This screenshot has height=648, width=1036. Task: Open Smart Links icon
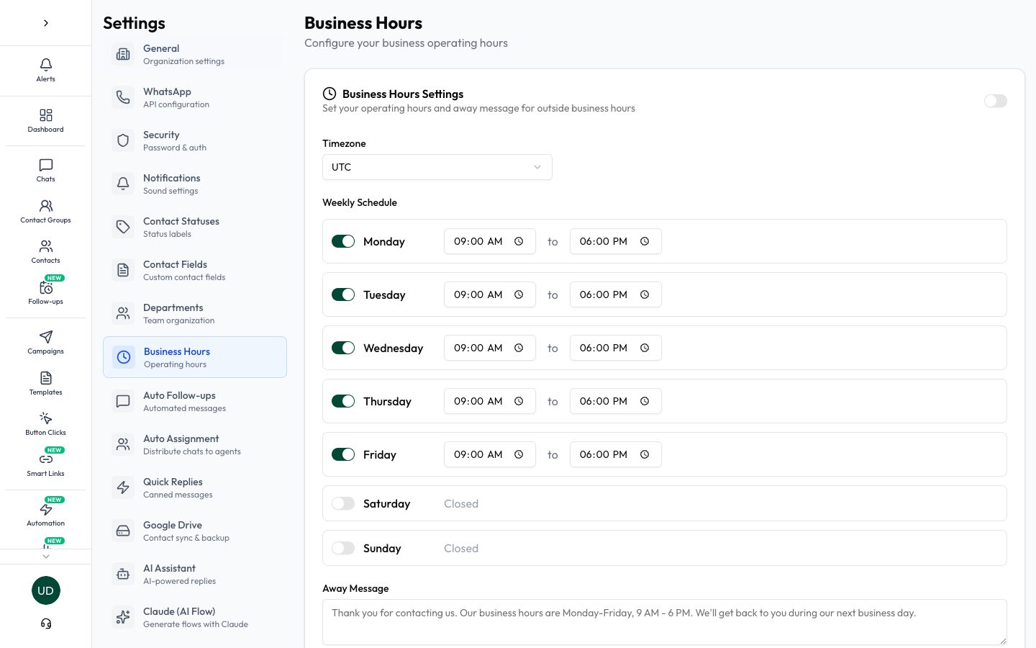(46, 459)
